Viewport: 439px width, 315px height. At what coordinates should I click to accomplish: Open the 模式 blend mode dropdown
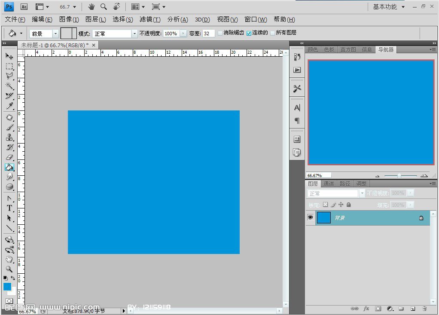coord(134,34)
